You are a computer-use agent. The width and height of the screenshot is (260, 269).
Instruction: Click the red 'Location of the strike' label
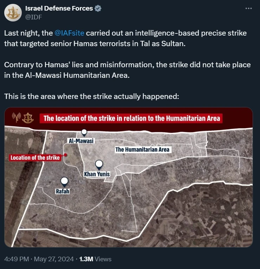pyautogui.click(x=35, y=158)
